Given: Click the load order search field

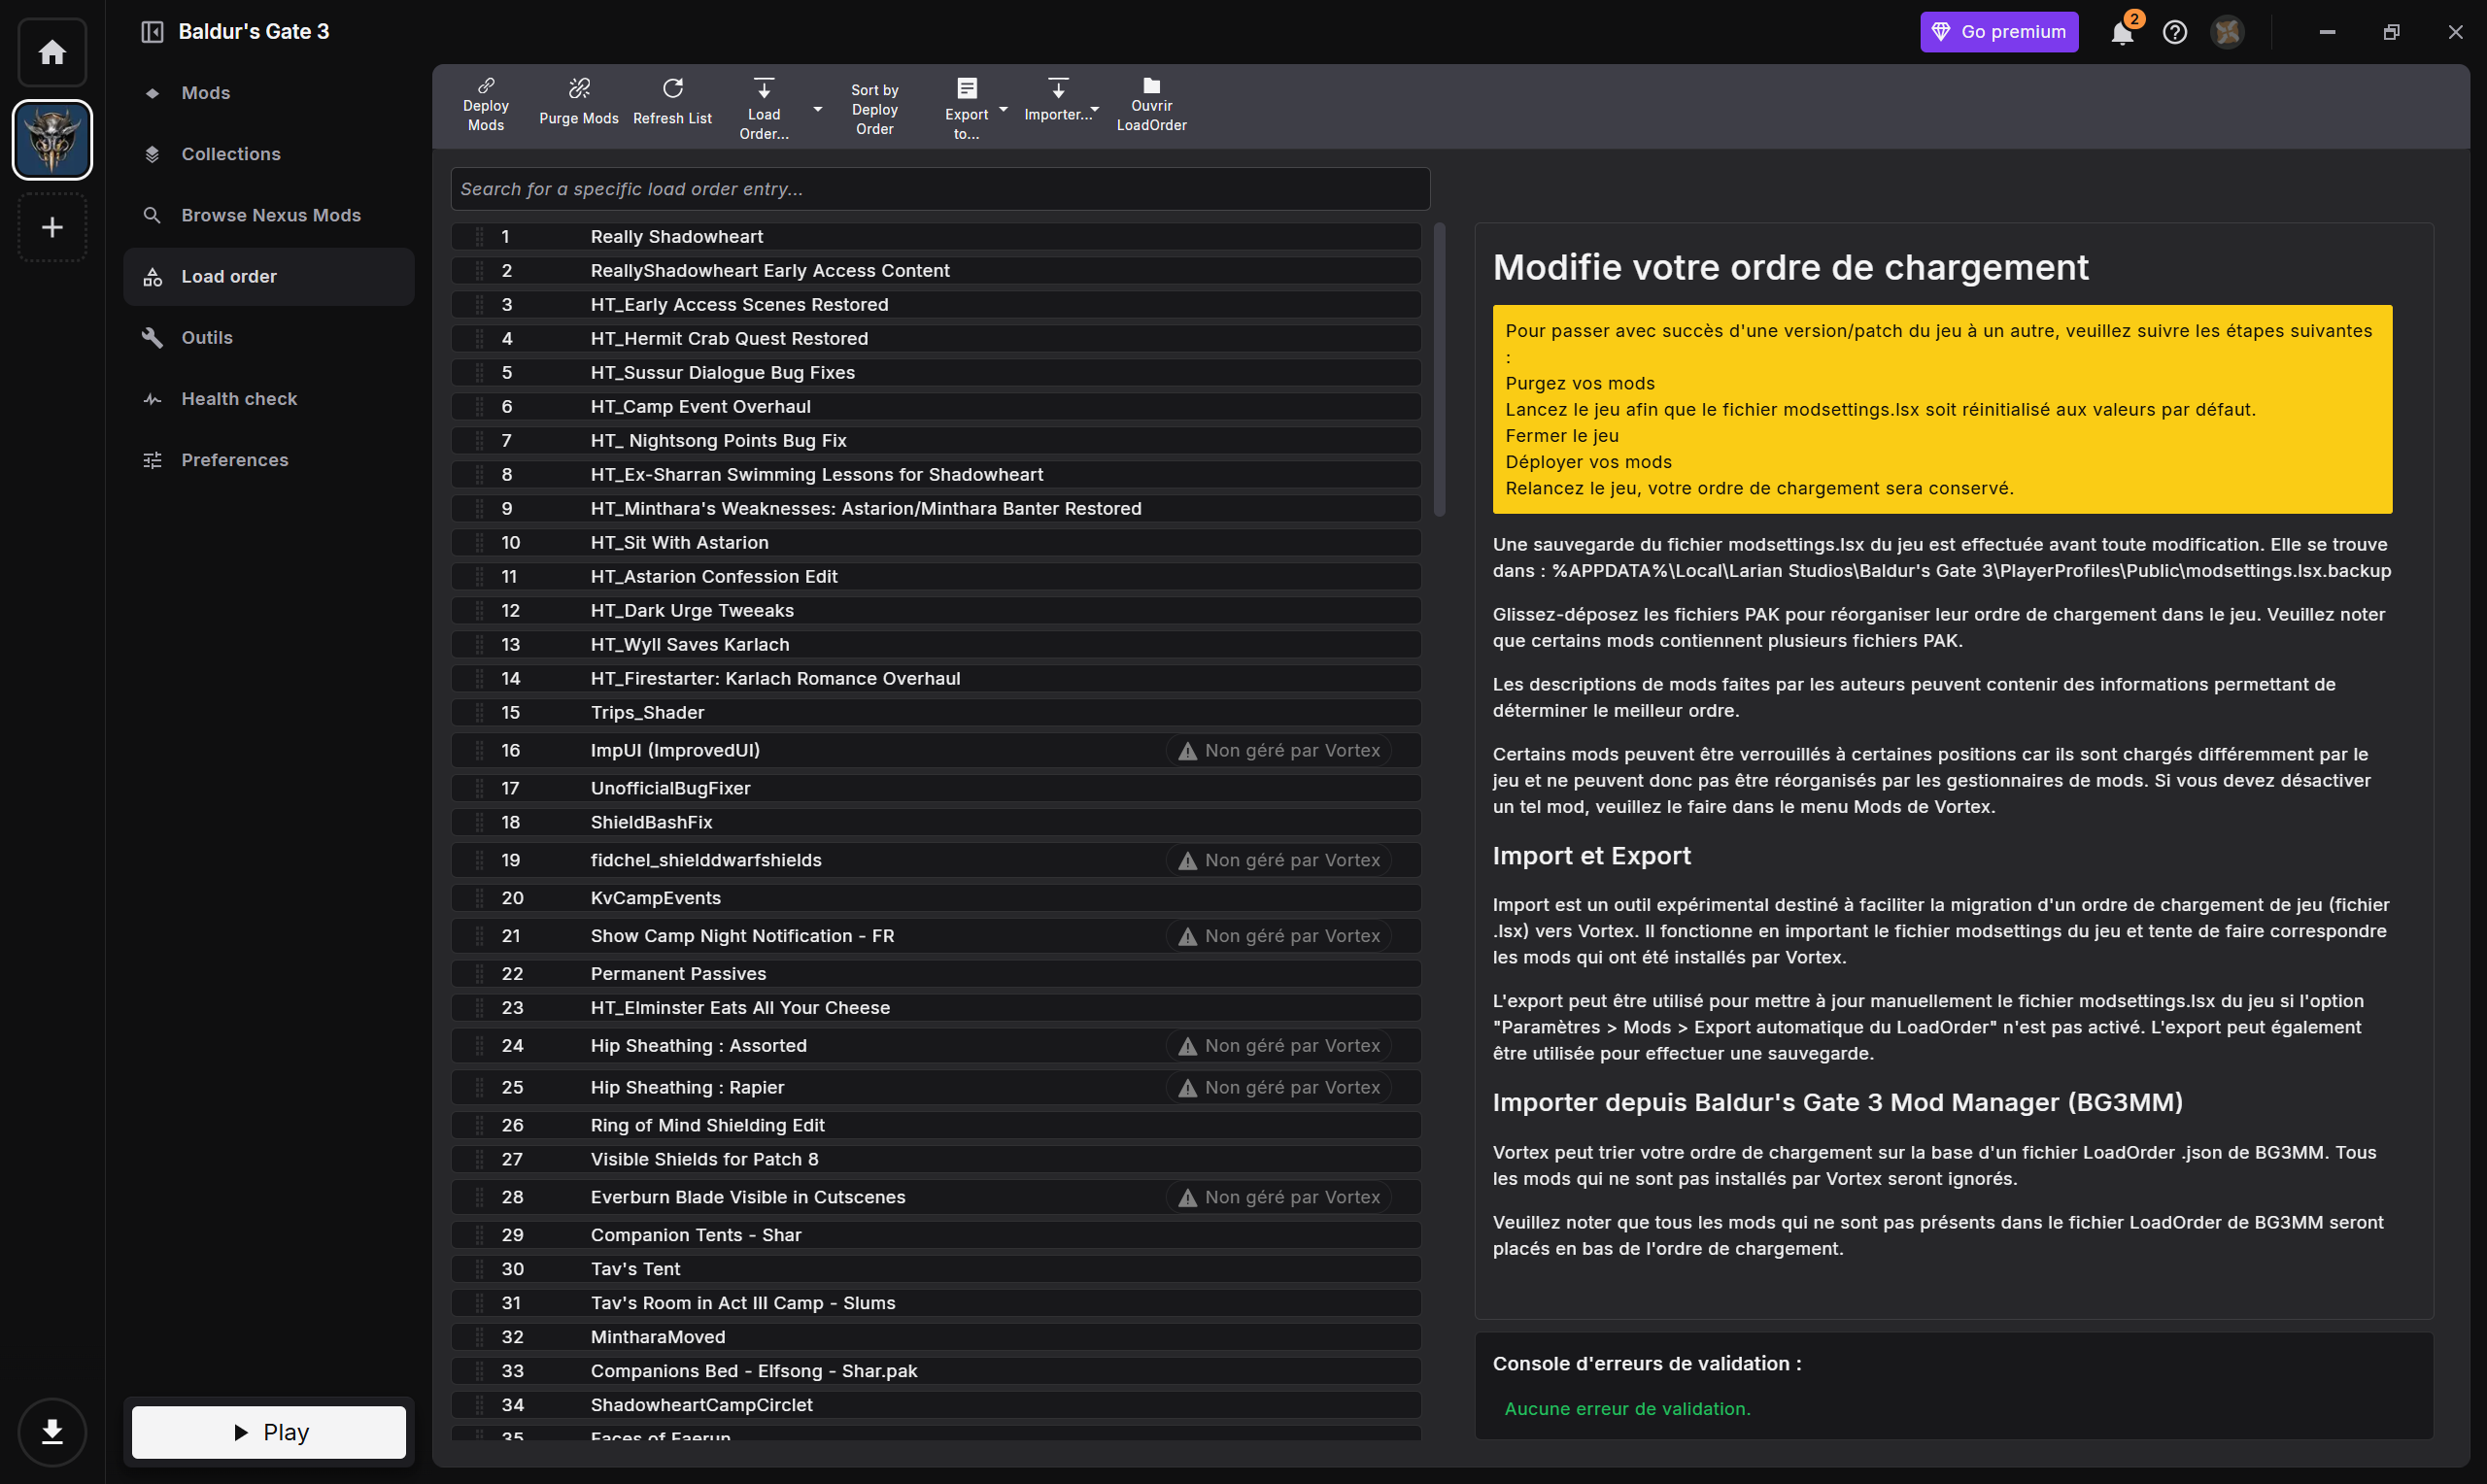Looking at the screenshot, I should coord(940,189).
